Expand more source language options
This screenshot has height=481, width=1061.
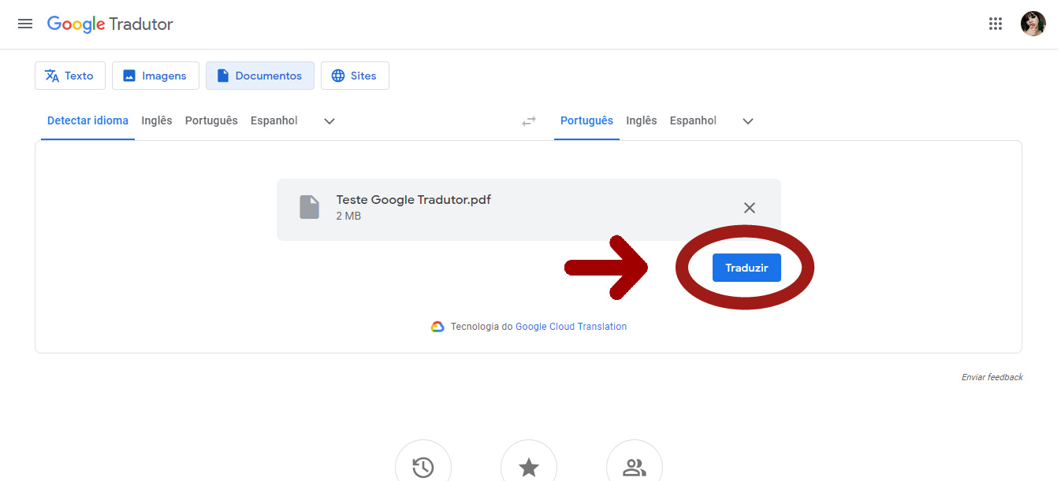pyautogui.click(x=329, y=120)
